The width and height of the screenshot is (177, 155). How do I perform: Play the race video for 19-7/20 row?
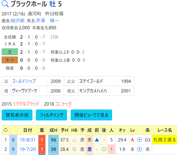(139, 149)
